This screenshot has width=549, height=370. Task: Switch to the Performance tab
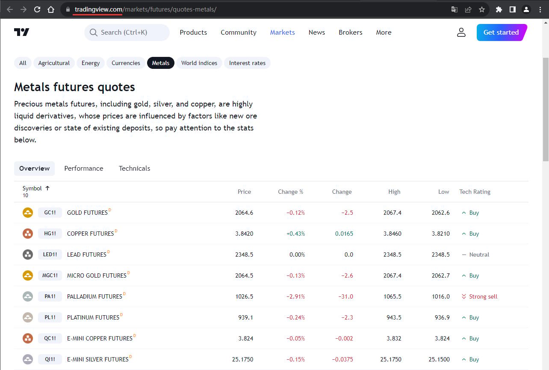(x=84, y=169)
